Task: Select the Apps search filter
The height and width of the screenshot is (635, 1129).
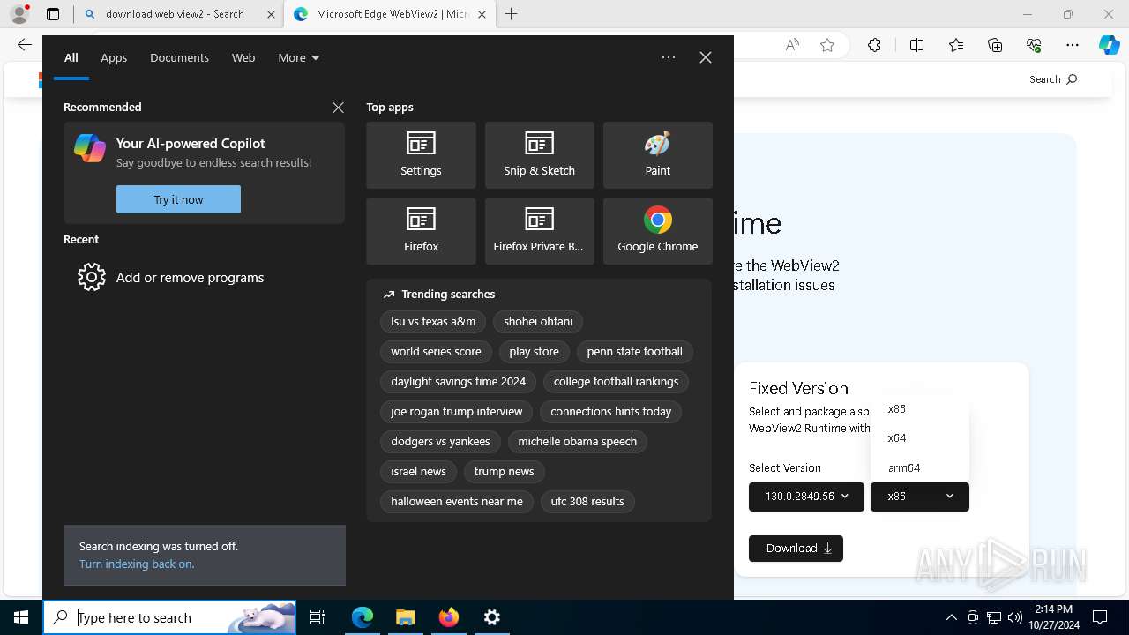Action: 114,57
